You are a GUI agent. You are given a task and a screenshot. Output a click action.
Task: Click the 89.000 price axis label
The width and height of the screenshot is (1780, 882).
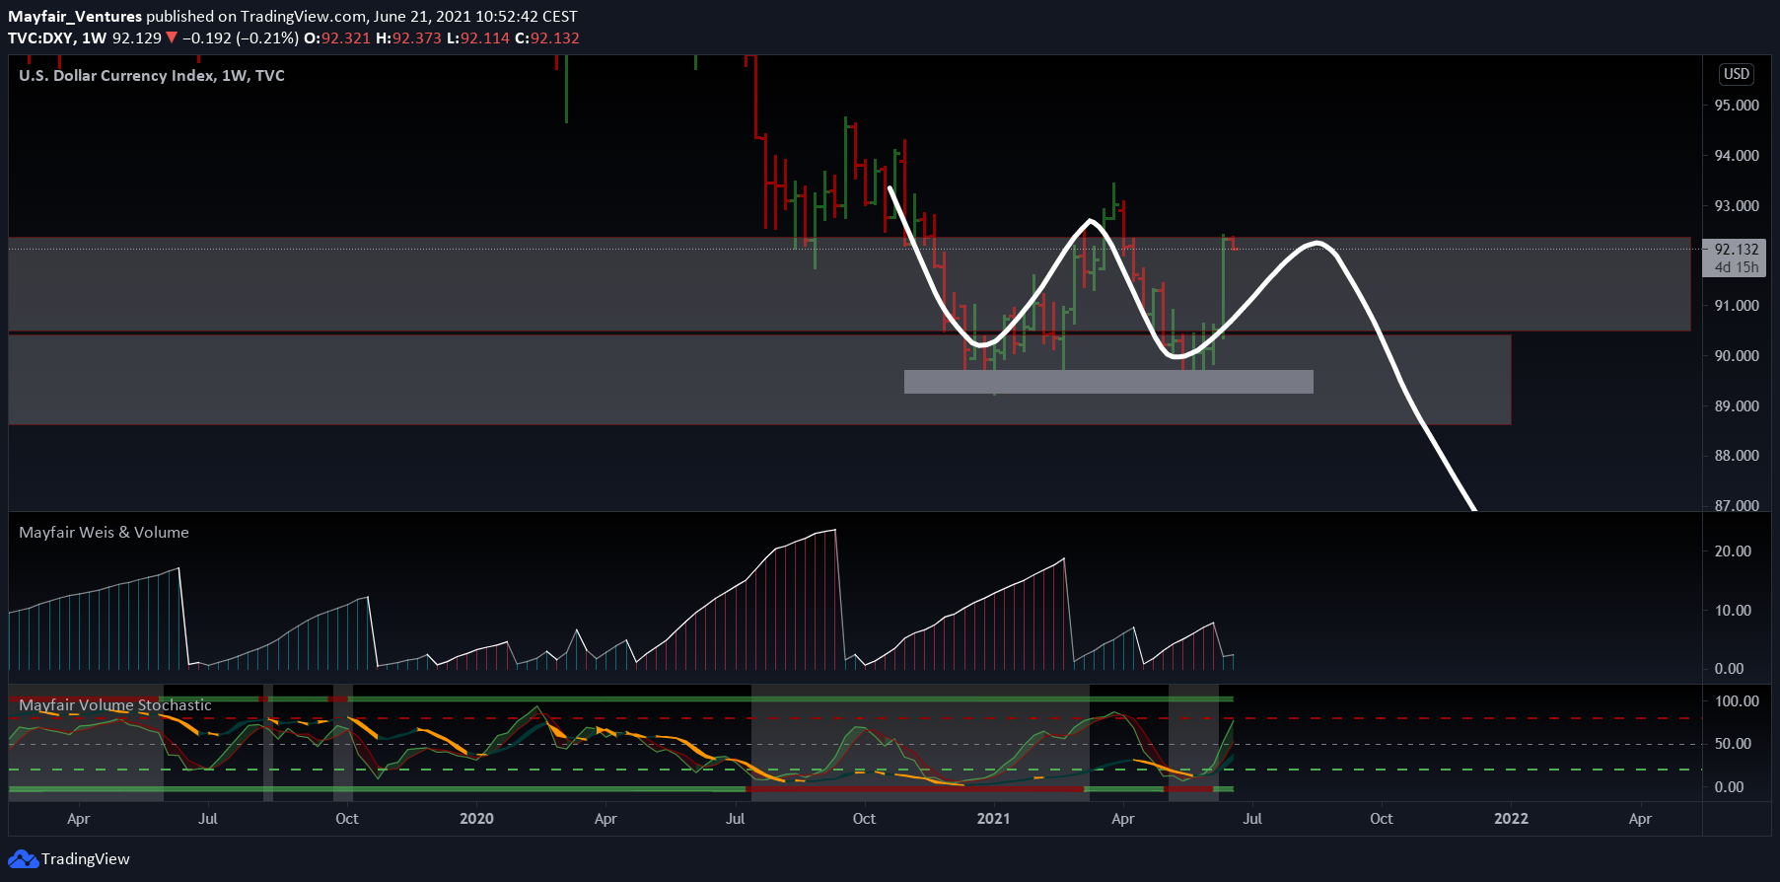pos(1737,406)
